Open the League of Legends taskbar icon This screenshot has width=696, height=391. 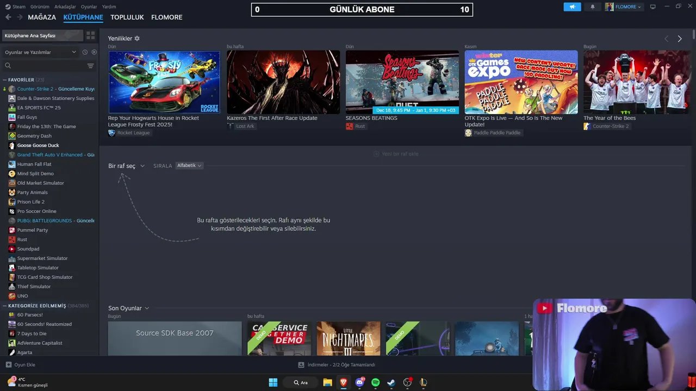(x=423, y=382)
